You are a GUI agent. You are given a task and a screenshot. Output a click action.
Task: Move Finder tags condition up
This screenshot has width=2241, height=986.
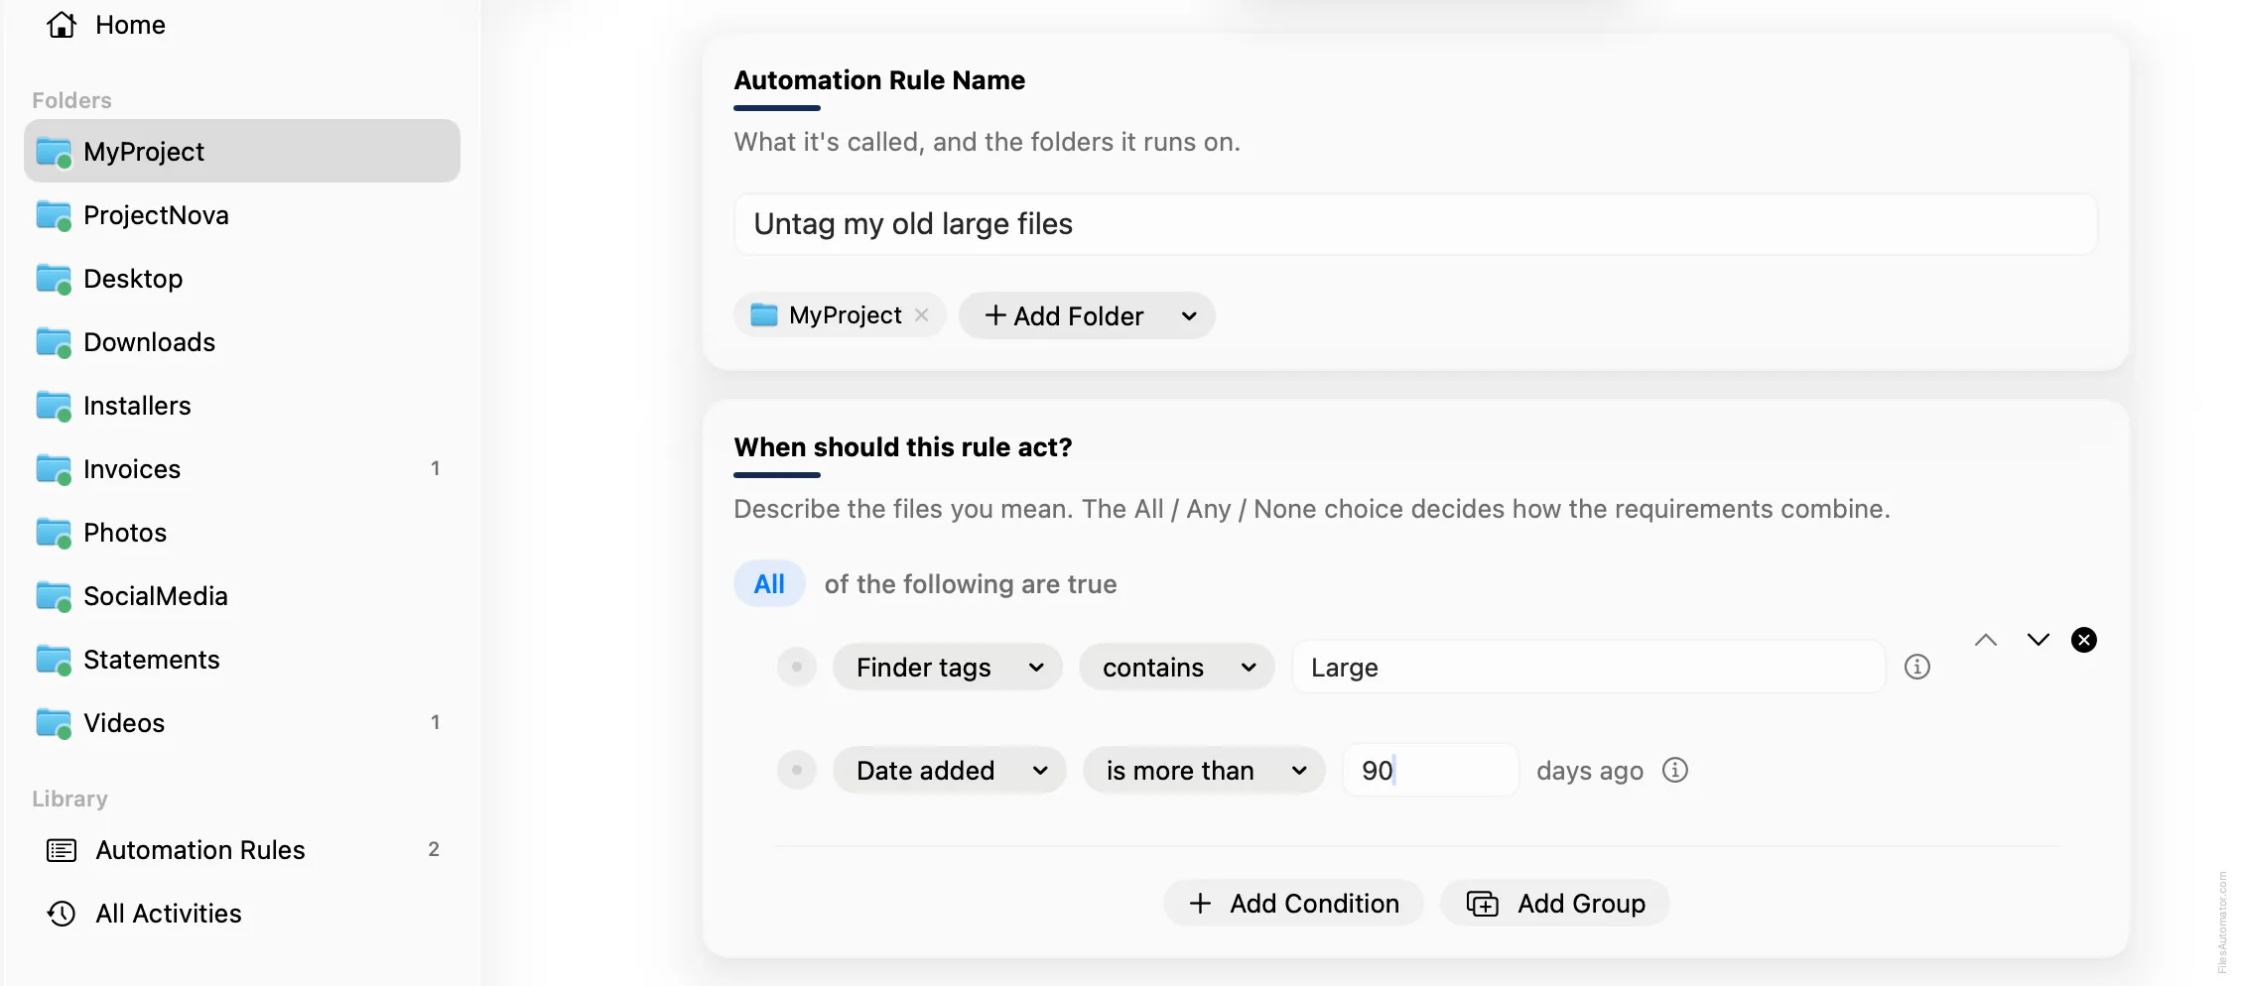(x=1986, y=640)
